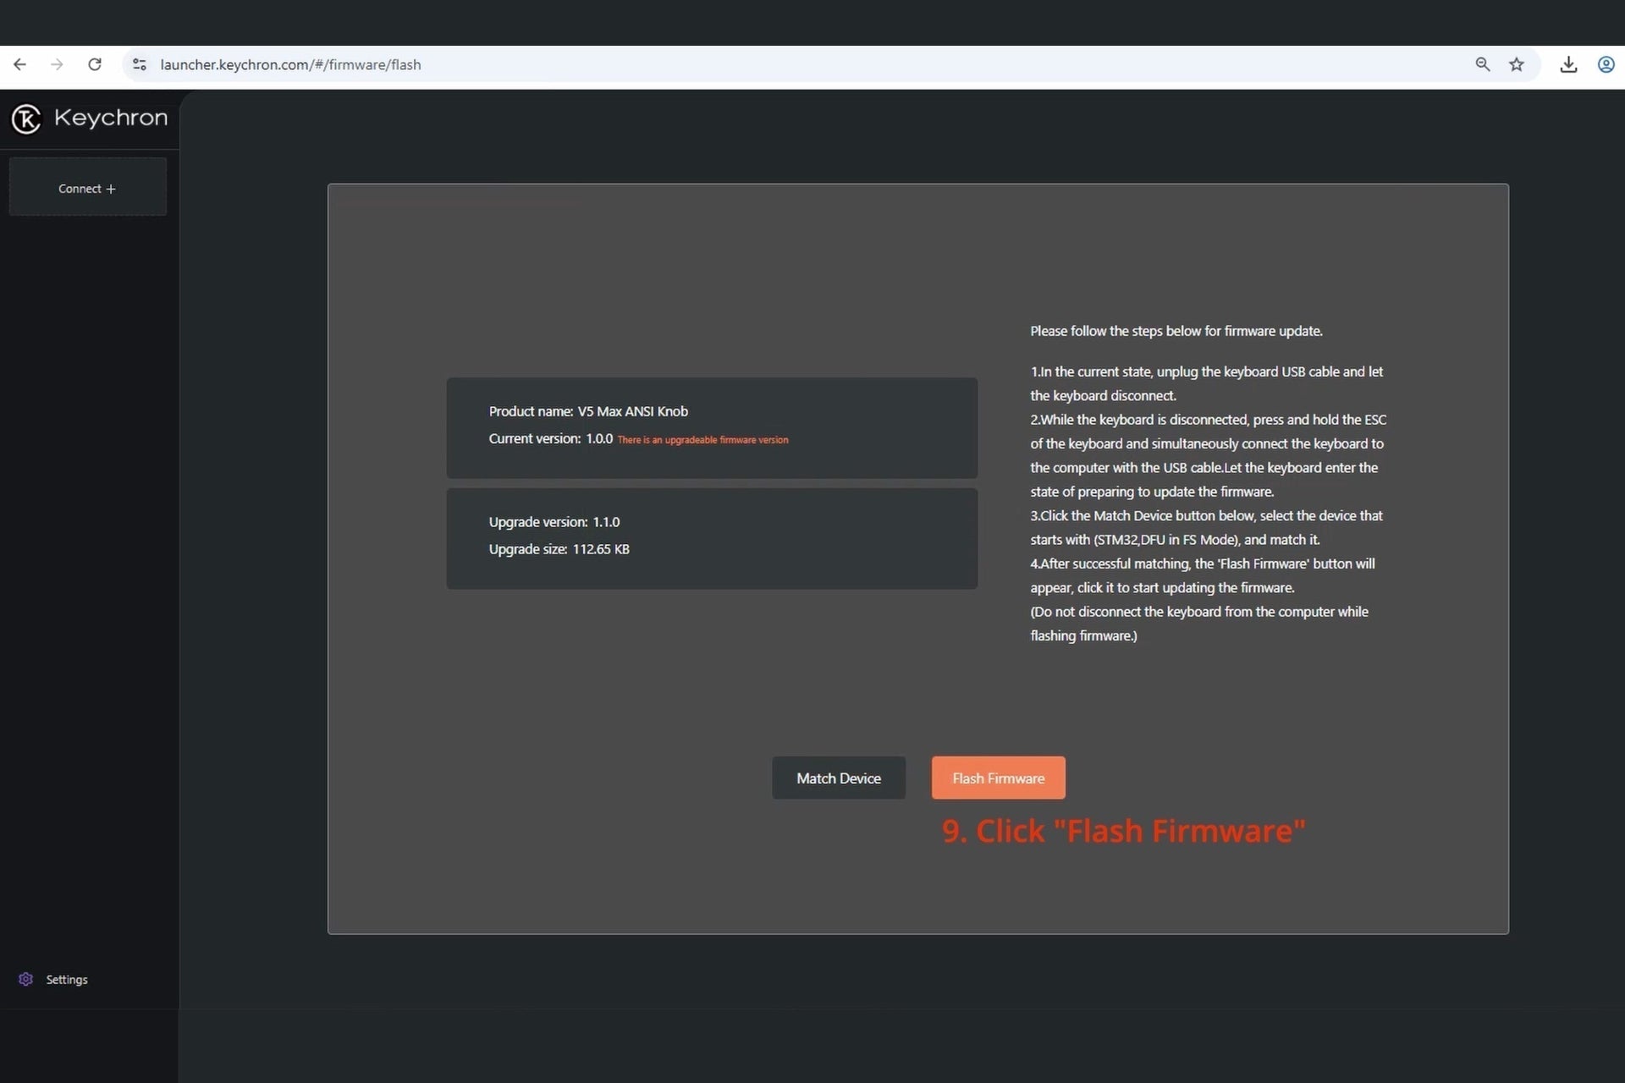The image size is (1625, 1083).
Task: Reload the Keychron launcher page
Action: (x=95, y=64)
